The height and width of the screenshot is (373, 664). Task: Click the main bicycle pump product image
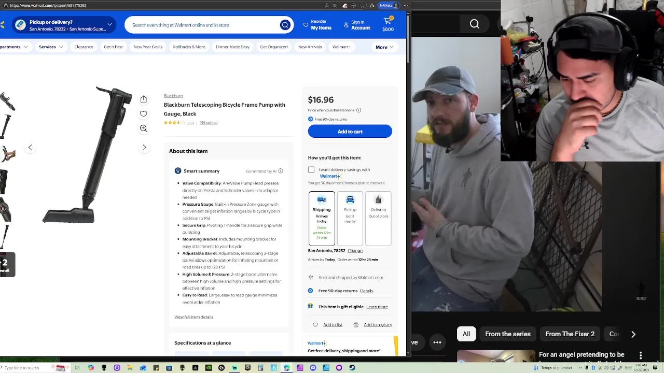tap(87, 154)
